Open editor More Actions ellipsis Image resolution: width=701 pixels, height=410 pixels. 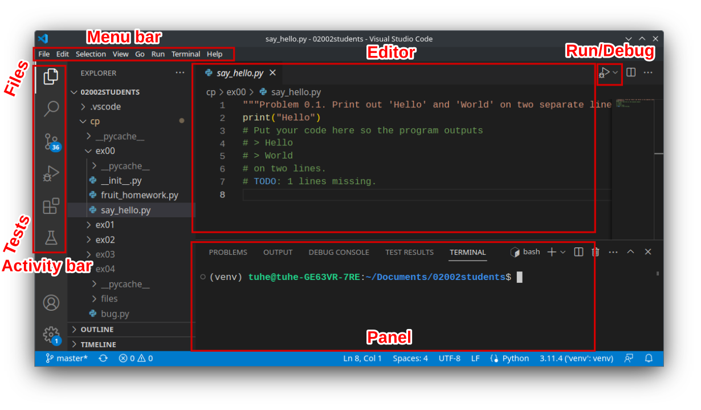(648, 72)
